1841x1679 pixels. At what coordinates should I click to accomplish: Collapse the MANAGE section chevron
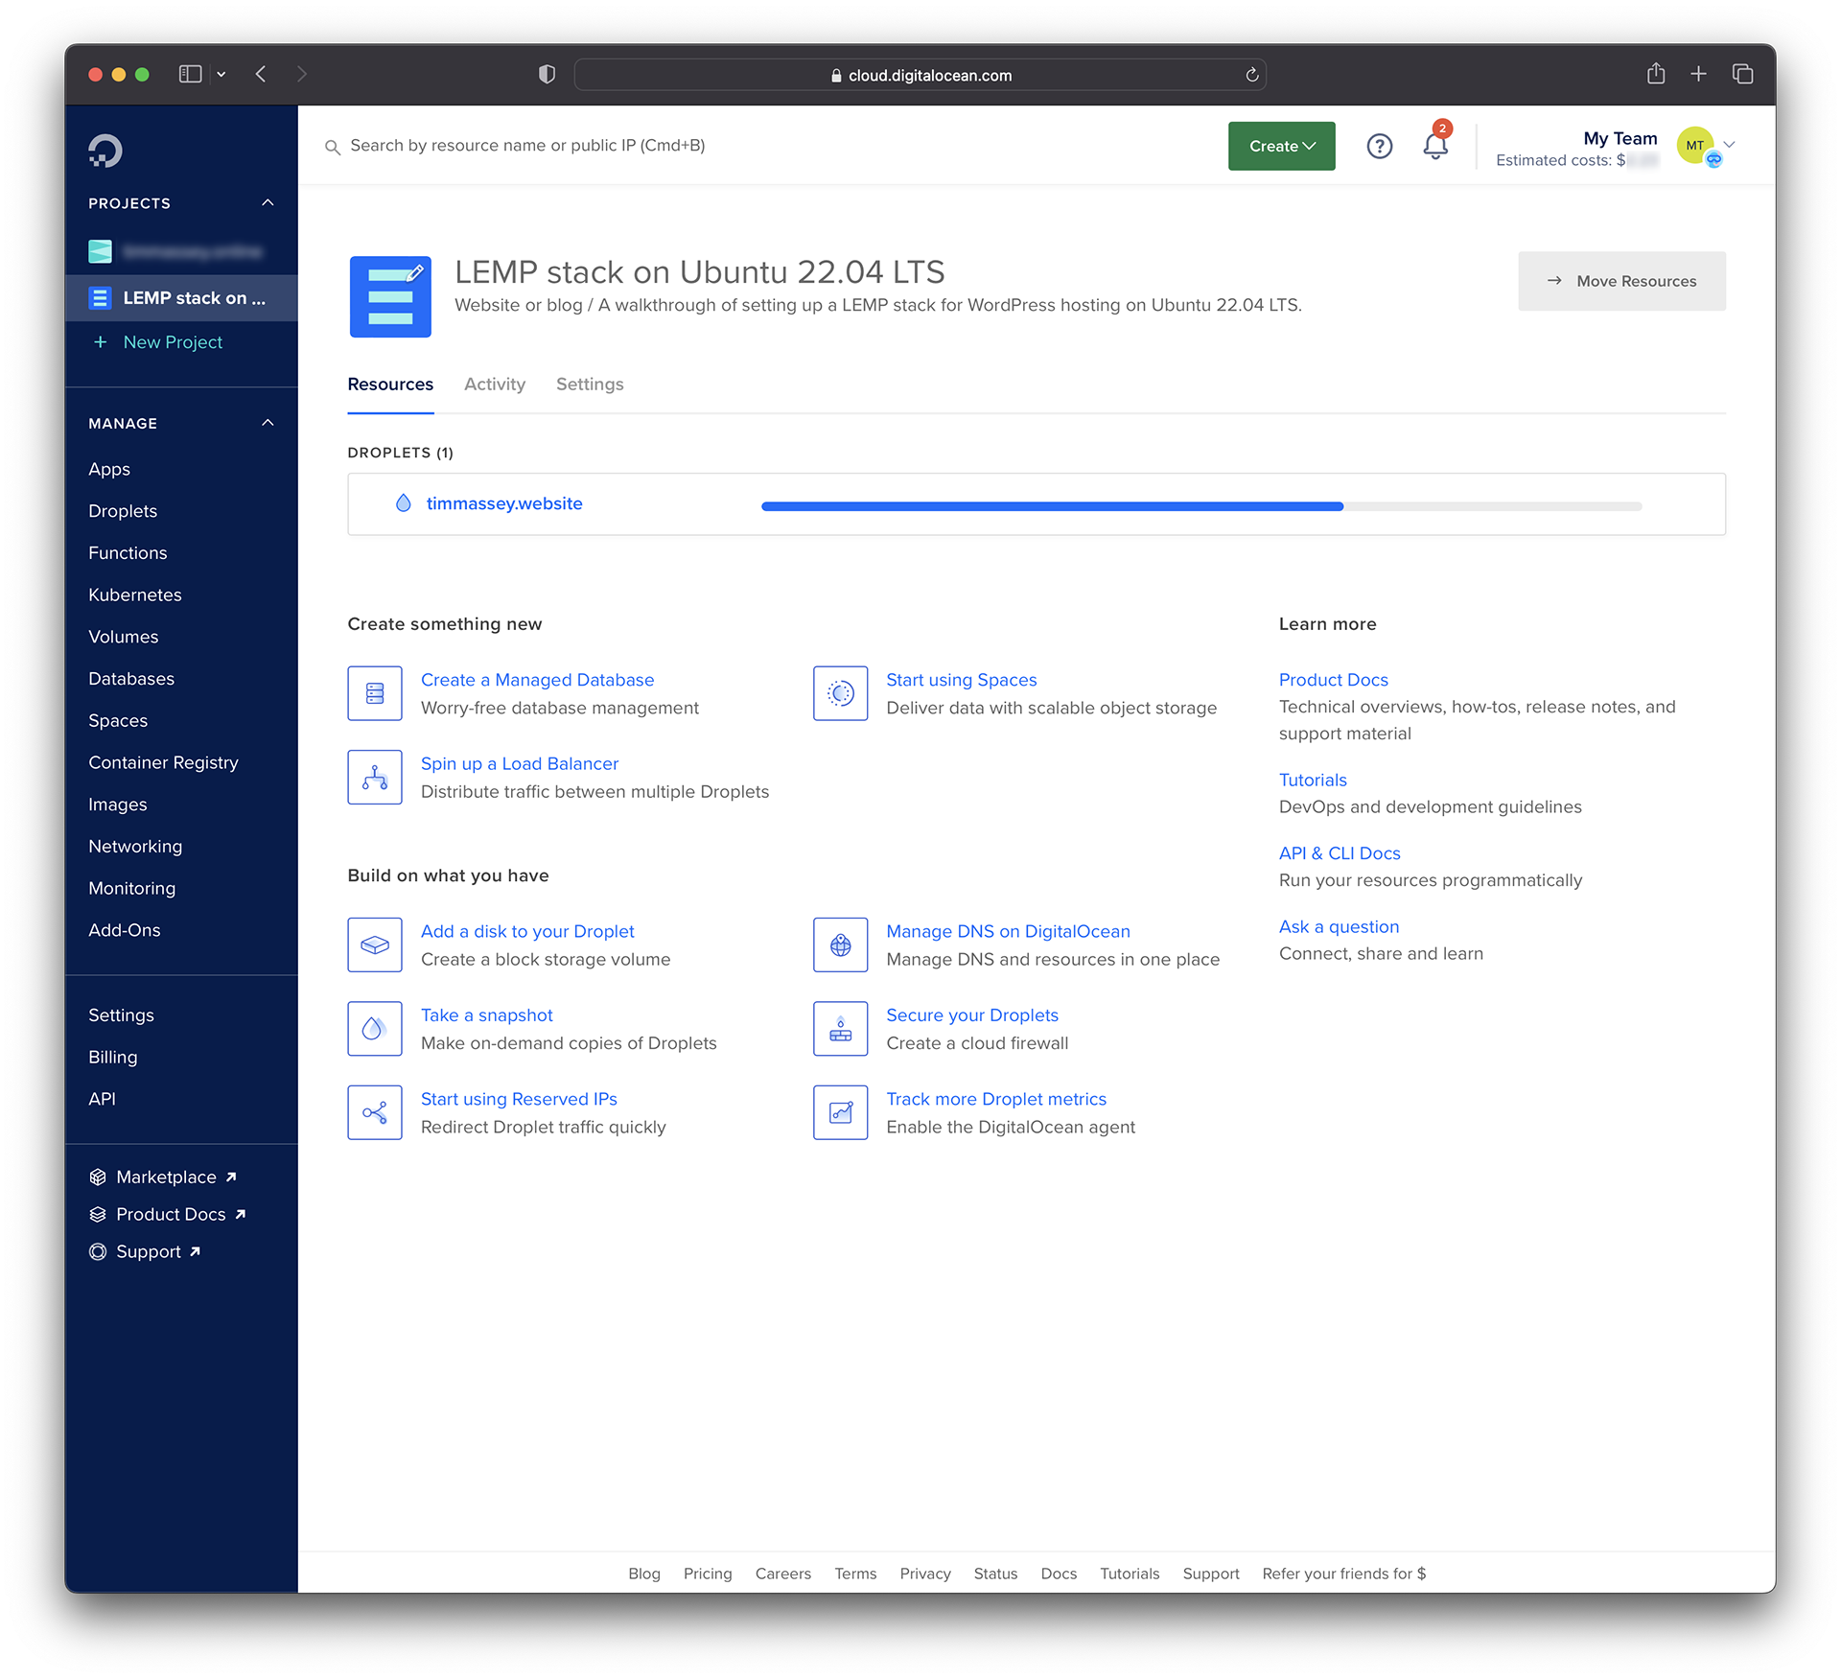268,423
